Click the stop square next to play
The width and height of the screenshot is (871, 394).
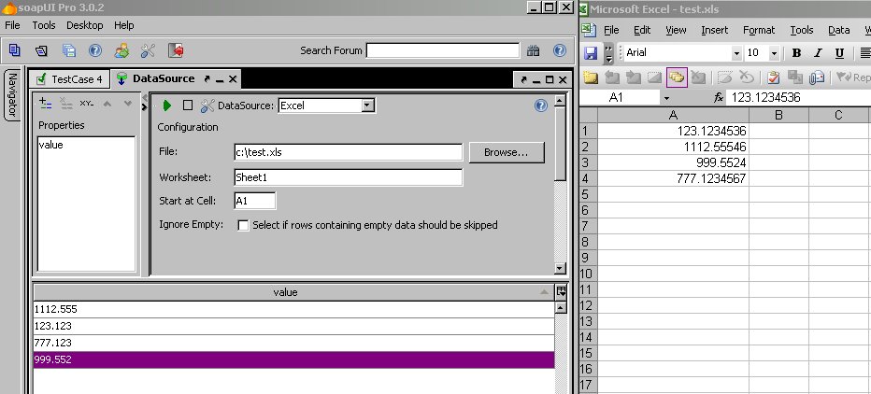click(x=188, y=106)
